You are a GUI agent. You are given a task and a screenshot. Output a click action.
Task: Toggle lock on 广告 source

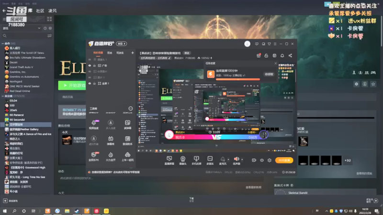click(94, 65)
